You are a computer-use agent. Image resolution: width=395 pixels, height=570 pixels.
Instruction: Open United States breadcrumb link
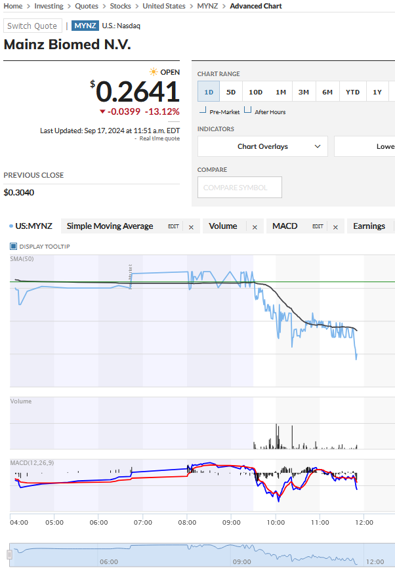pos(163,6)
